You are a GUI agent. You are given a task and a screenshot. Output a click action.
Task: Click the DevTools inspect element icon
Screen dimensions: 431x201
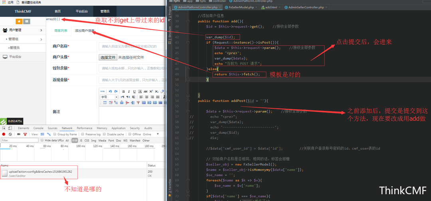(4, 128)
